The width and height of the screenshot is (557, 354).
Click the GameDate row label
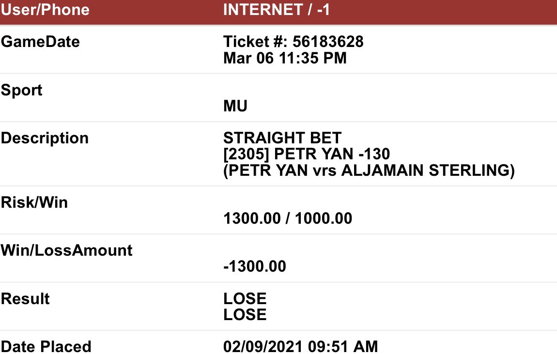[x=40, y=42]
